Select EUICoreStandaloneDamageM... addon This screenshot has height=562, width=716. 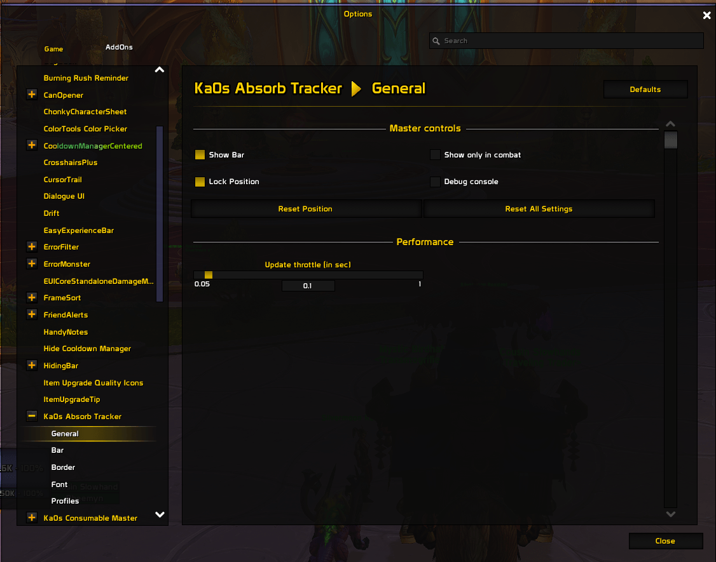tap(99, 281)
